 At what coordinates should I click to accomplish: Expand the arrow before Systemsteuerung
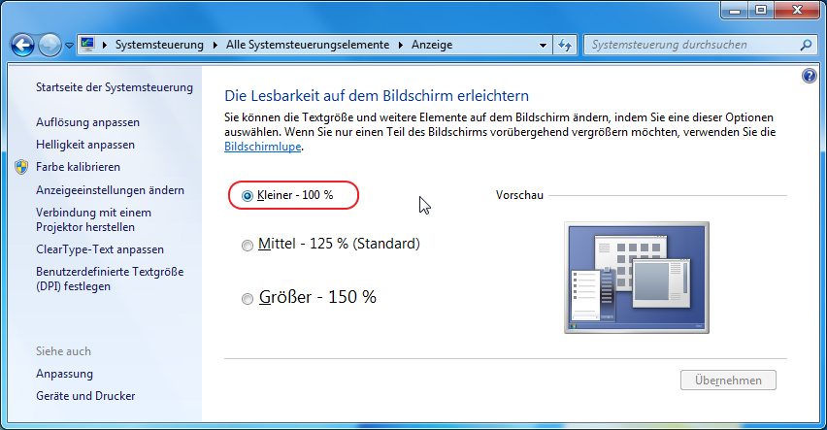105,46
